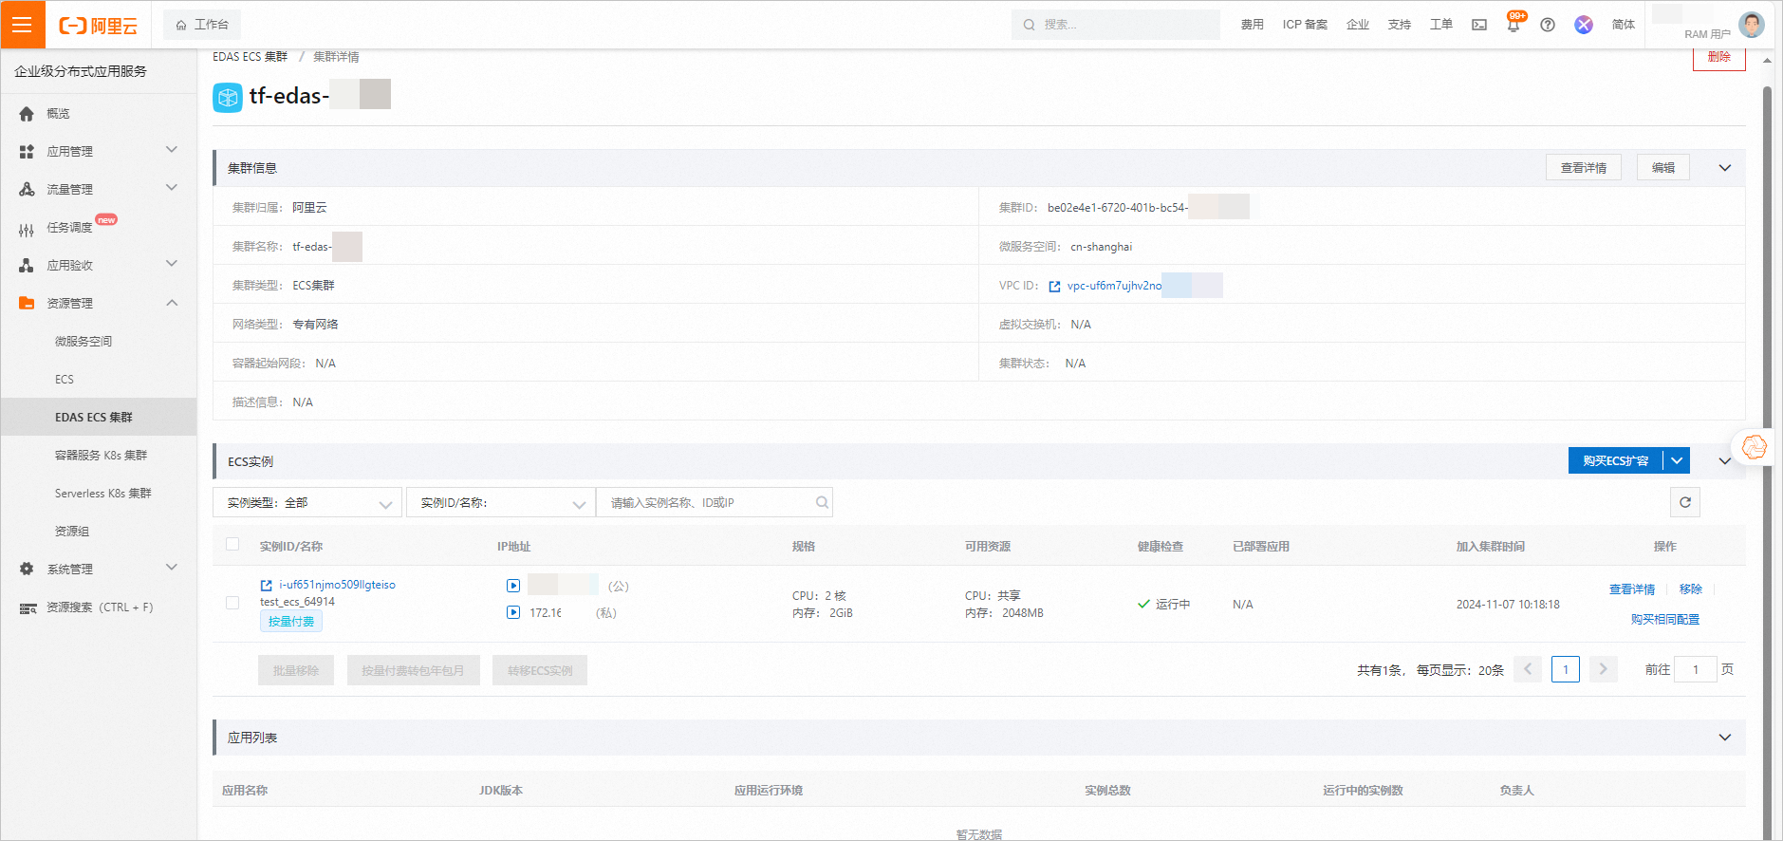Check the test_ecs_64914 instance row
1783x841 pixels.
click(232, 603)
